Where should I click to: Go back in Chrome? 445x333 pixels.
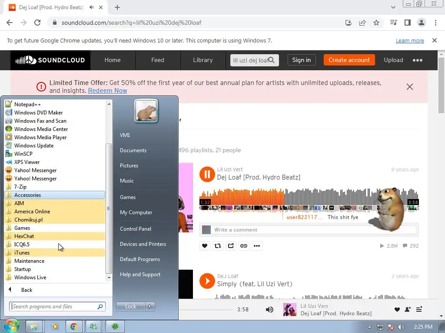point(10,23)
